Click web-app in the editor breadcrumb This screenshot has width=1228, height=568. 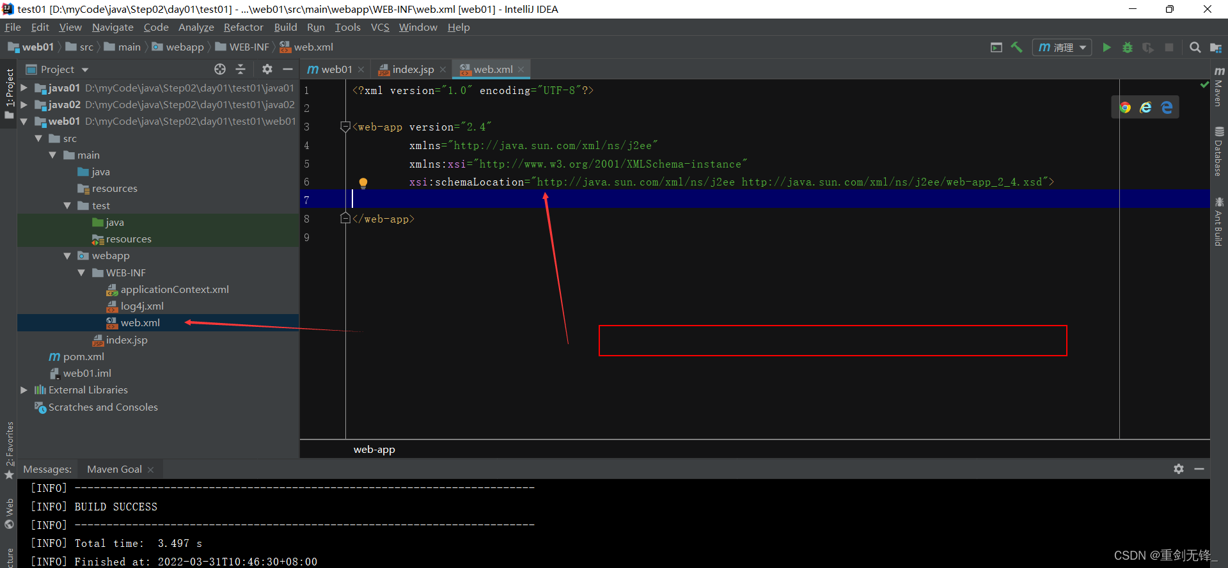(x=374, y=449)
